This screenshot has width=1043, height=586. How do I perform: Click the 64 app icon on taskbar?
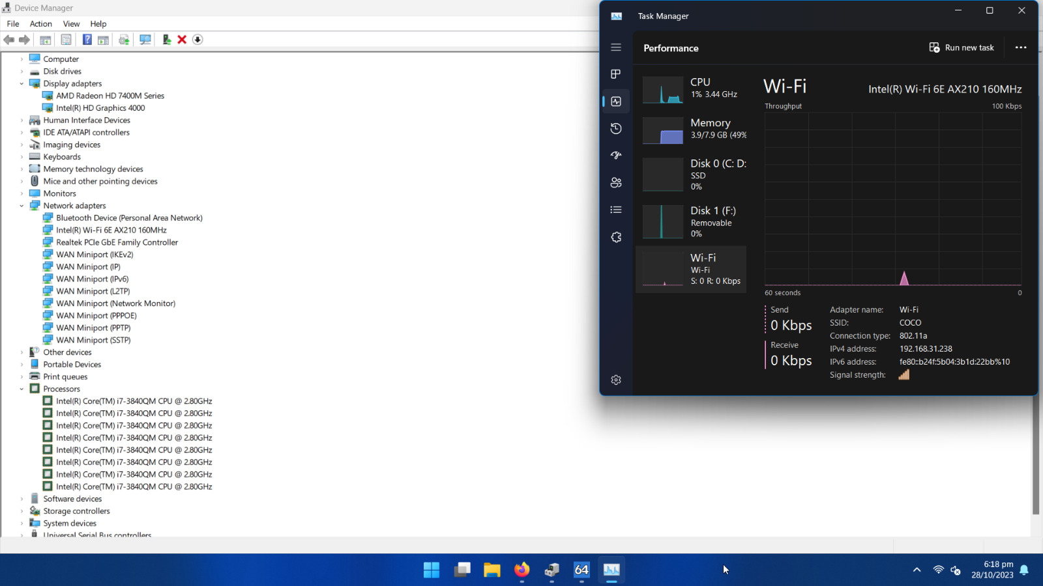(581, 570)
